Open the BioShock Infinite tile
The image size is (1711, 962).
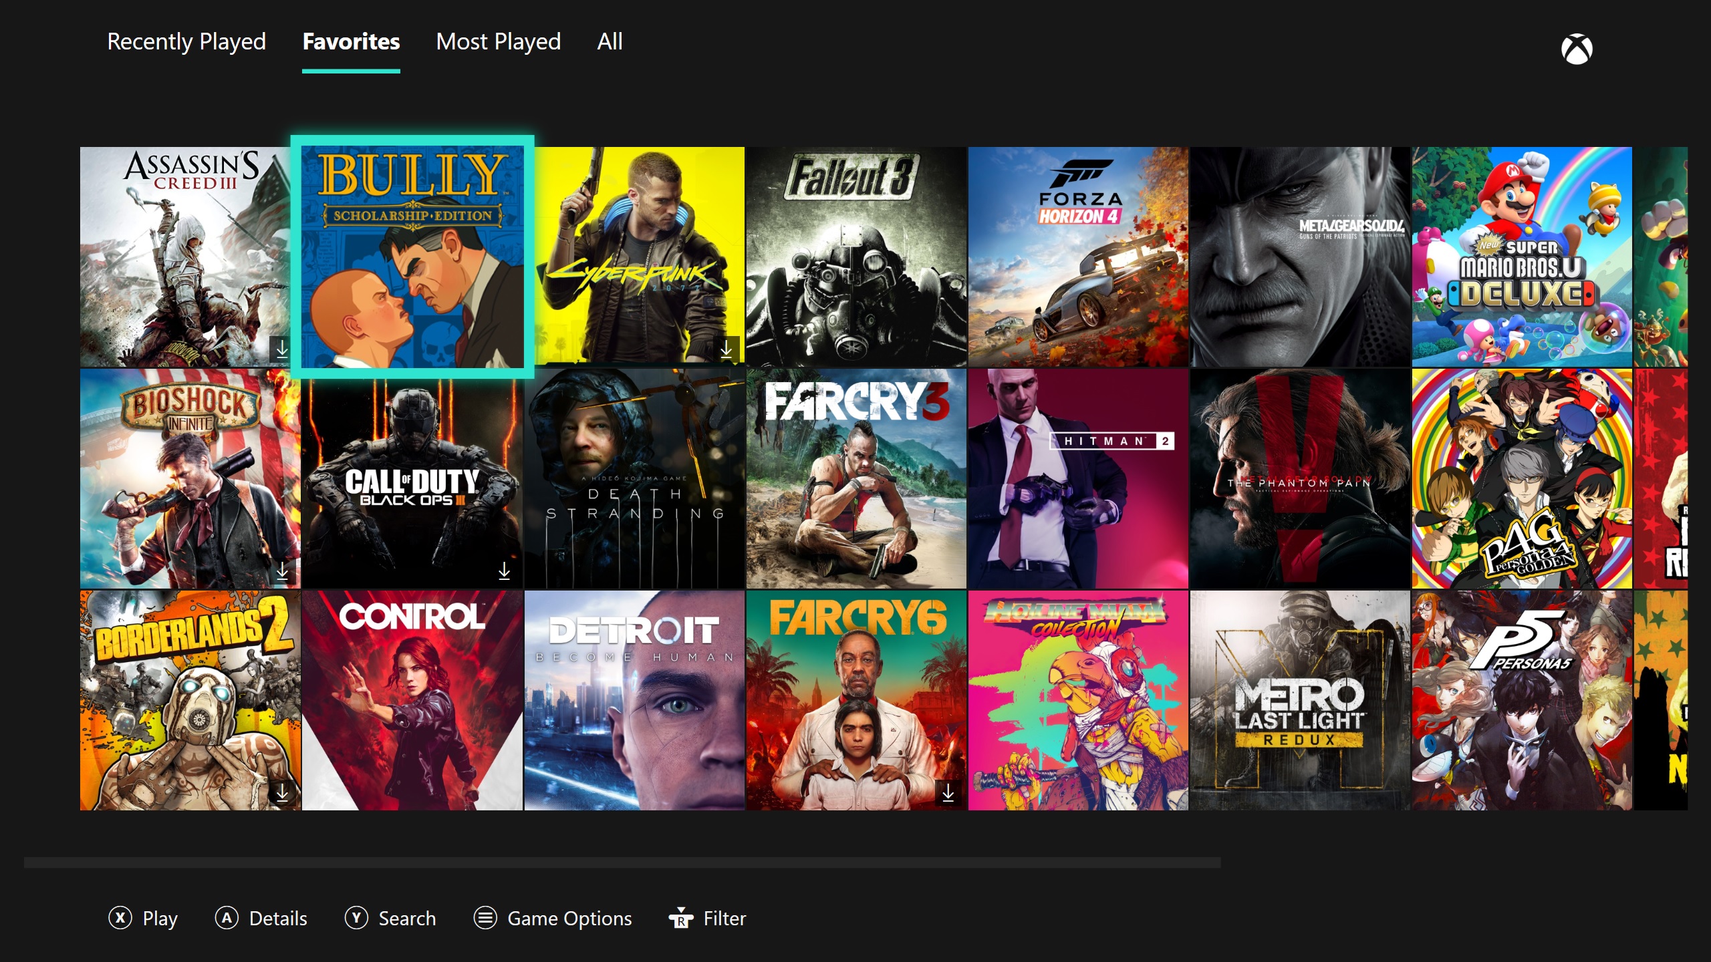(190, 479)
